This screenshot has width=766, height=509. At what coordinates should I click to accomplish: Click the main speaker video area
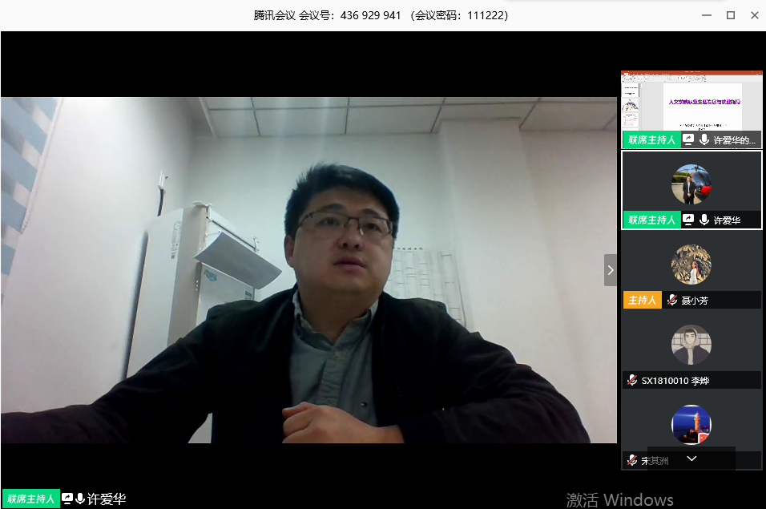(308, 270)
